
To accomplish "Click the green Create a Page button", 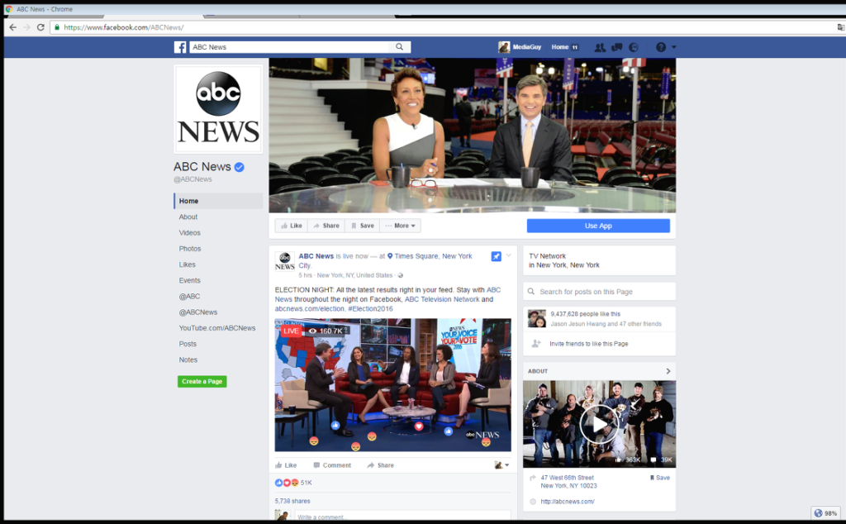I will [x=202, y=382].
